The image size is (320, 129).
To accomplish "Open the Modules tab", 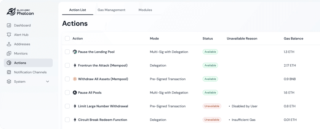I will 145,10.
